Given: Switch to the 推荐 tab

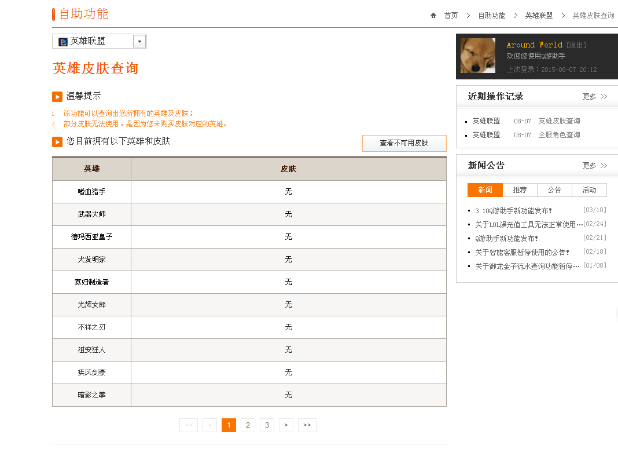Looking at the screenshot, I should pyautogui.click(x=520, y=190).
